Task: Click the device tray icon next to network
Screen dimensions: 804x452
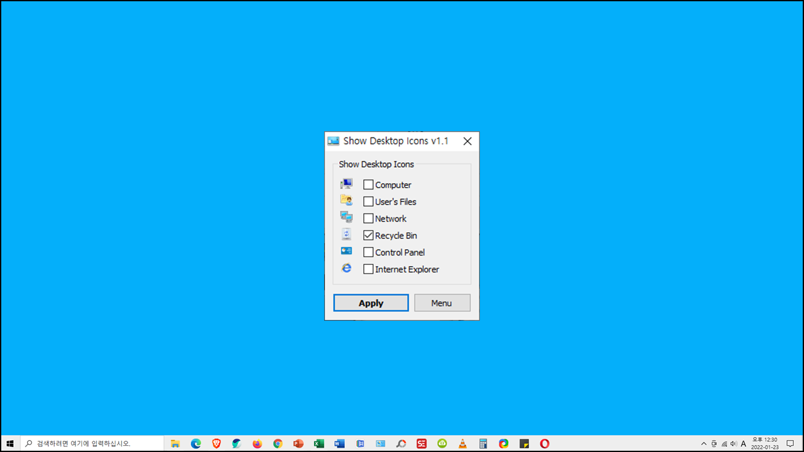Action: 714,443
